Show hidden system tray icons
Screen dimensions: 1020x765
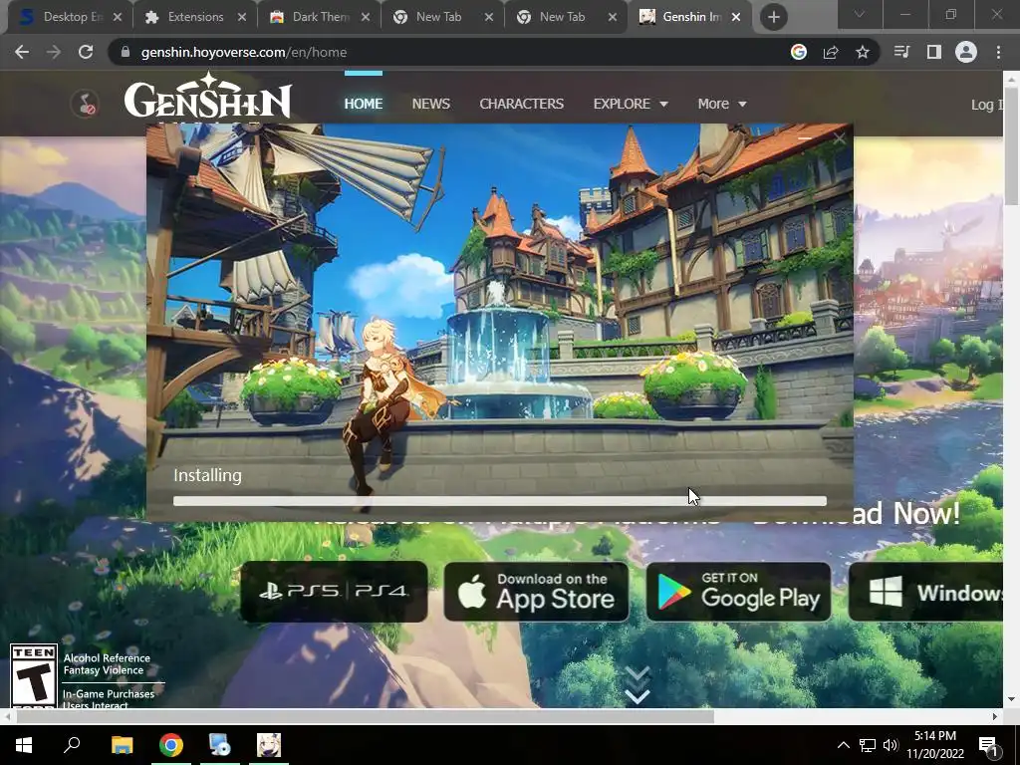(843, 745)
